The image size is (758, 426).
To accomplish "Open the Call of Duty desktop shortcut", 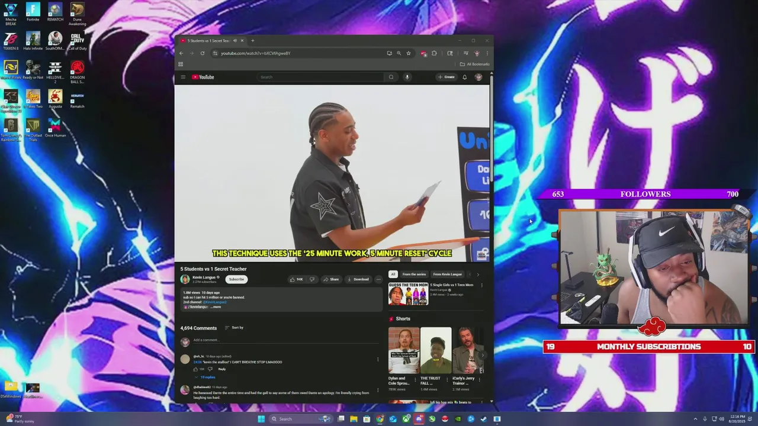I will point(77,41).
